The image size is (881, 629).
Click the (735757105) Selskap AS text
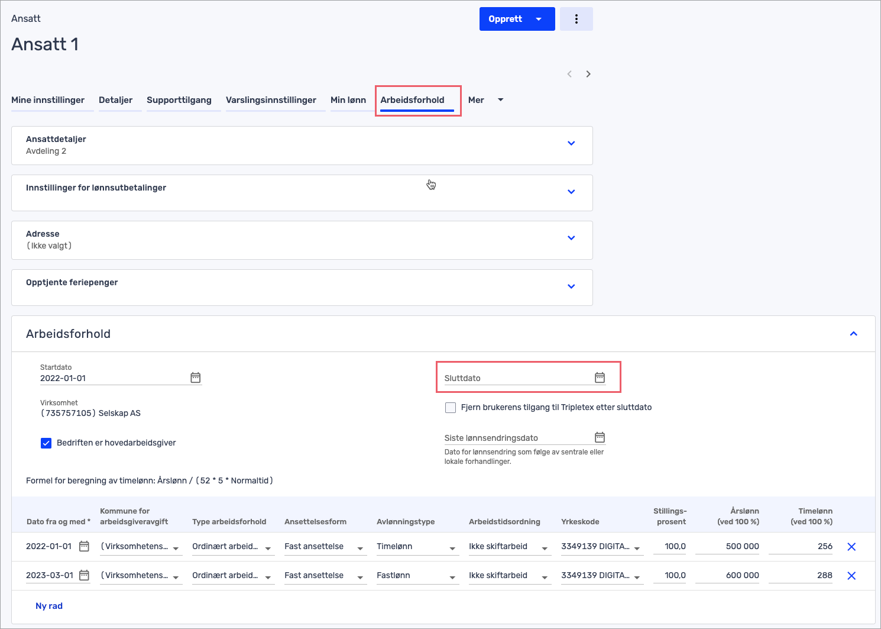(x=90, y=413)
